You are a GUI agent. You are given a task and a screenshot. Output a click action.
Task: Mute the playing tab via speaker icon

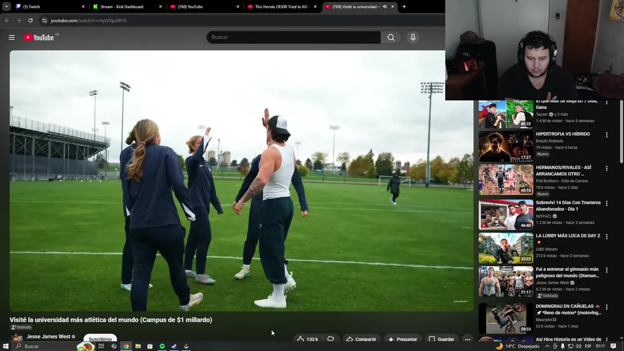point(385,7)
